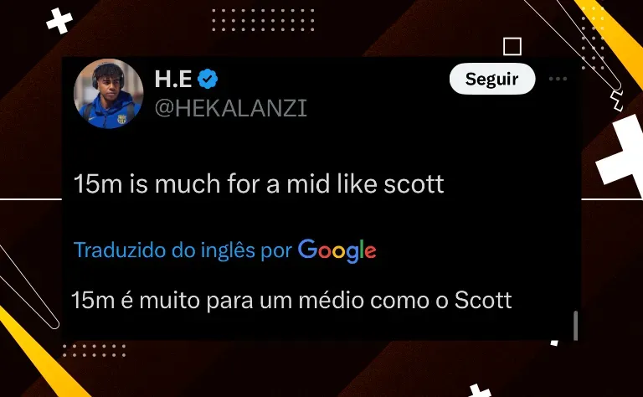
Task: Click the gray vertical scrollbar in tweet card
Action: [x=575, y=326]
